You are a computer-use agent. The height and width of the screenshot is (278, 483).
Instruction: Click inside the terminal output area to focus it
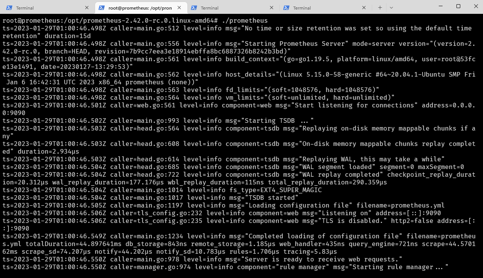tap(231, 154)
